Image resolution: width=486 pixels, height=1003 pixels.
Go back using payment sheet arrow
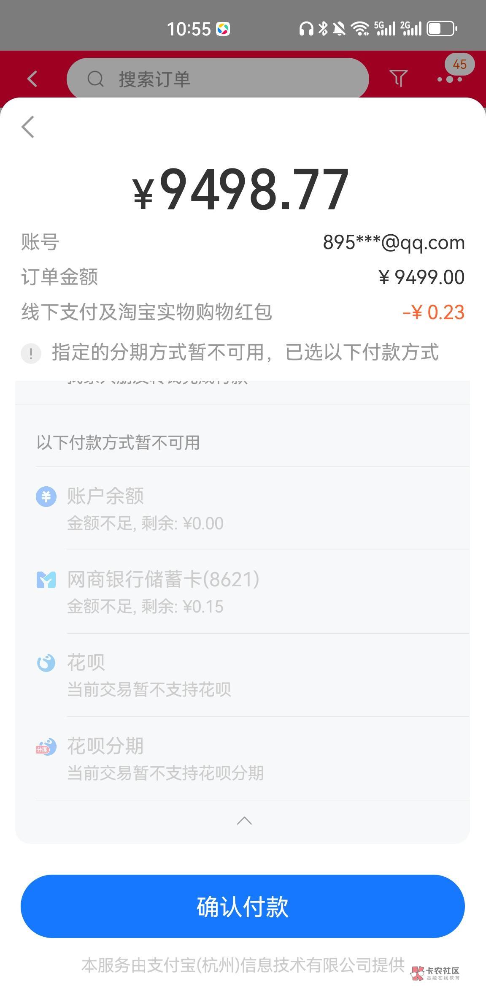coord(28,127)
